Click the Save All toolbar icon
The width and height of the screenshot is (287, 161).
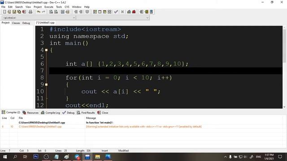pos(19,12)
